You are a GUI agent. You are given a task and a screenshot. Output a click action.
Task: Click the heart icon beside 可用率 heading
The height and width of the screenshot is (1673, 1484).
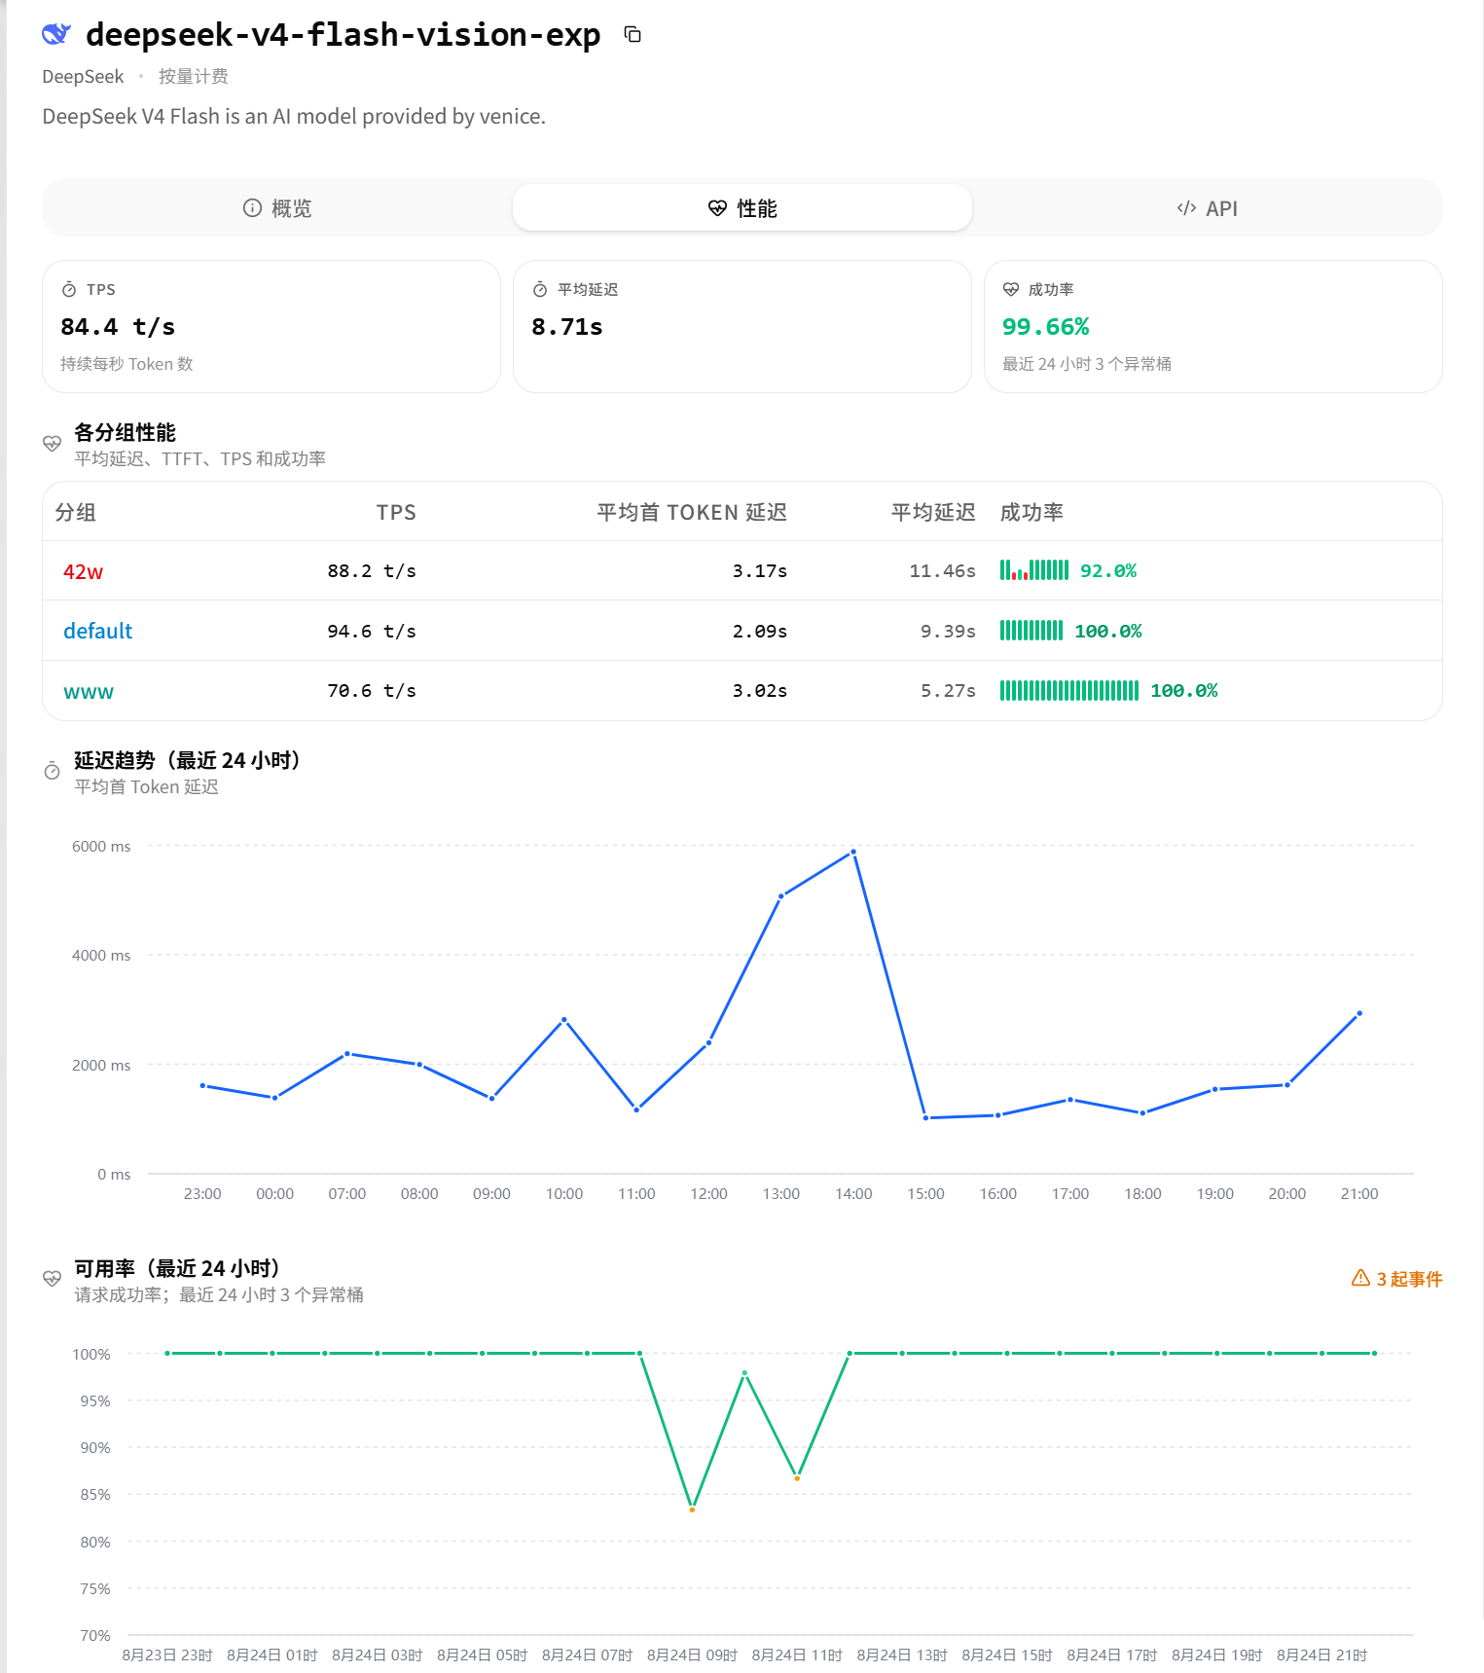pyautogui.click(x=53, y=1279)
